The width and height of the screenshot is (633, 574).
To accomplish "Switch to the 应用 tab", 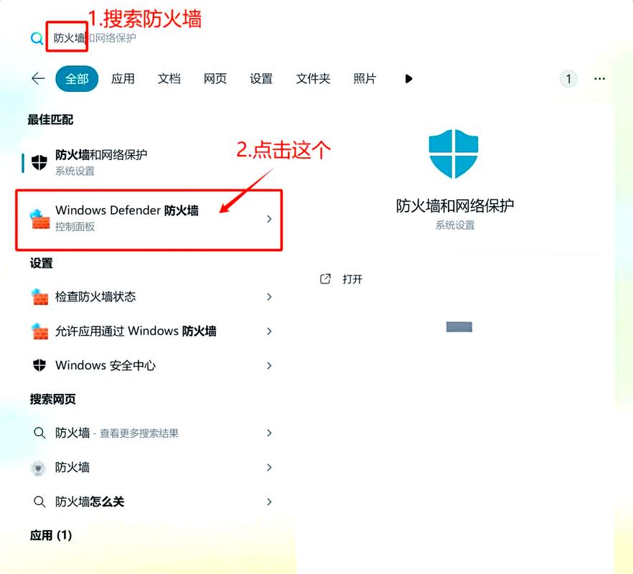I will point(123,79).
